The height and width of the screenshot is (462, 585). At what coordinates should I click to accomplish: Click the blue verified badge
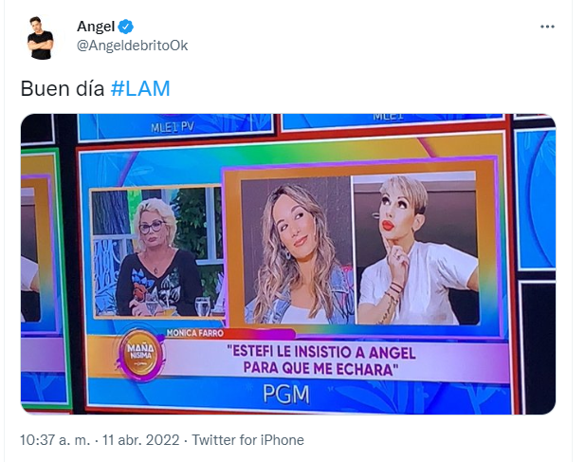[x=126, y=27]
